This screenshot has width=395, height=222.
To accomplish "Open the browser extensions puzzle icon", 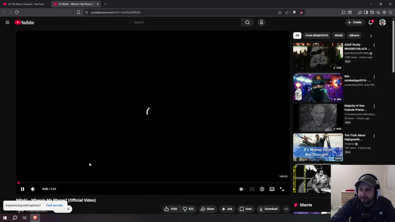I will click(343, 12).
